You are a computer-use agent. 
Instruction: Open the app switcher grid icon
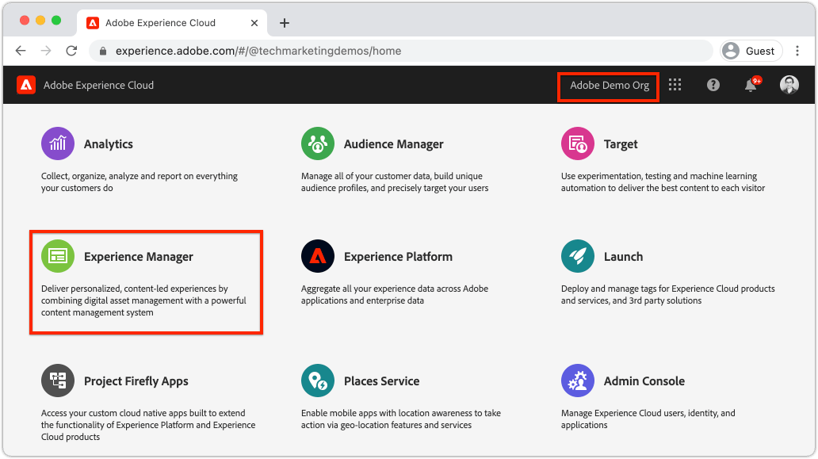click(675, 84)
